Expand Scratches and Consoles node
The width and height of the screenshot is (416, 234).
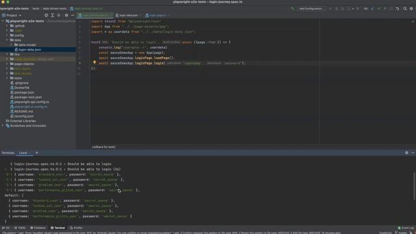click(x=3, y=125)
